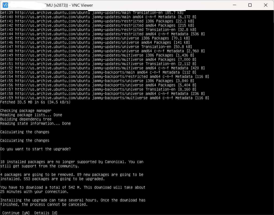
Task: Click the "Installing the upgrade can take several hours" line
Action: [73, 200]
